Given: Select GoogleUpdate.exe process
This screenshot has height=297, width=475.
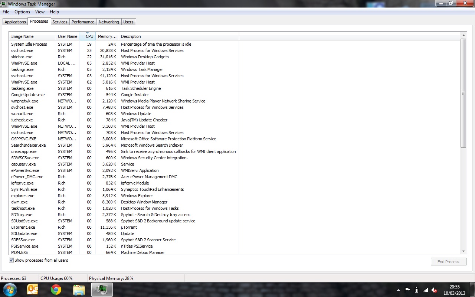Looking at the screenshot, I should coord(124,95).
